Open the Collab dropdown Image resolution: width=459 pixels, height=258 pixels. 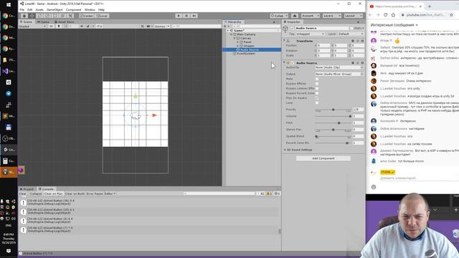pos(279,16)
